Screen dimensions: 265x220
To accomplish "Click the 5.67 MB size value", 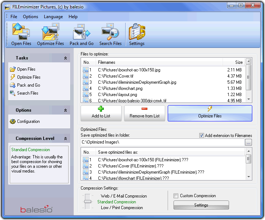I will (235, 82).
